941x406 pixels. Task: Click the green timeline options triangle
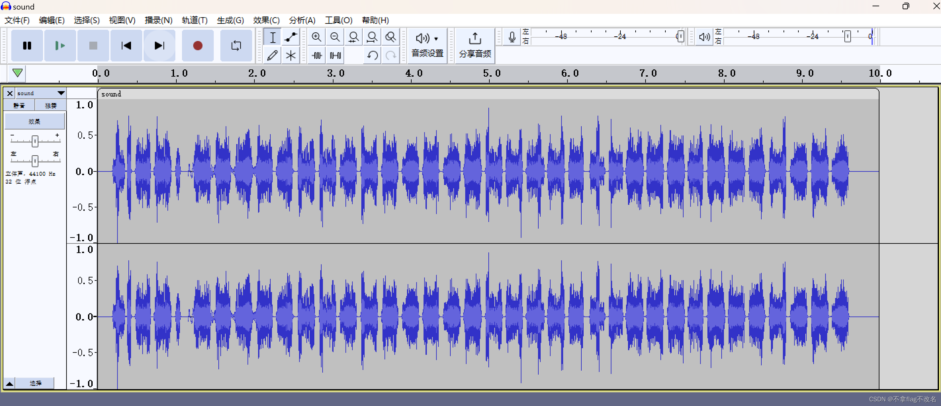(x=17, y=73)
